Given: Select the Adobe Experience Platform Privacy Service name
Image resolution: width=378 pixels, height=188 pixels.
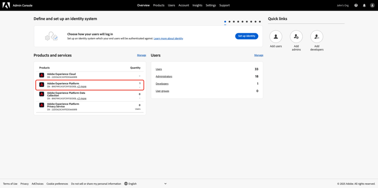Looking at the screenshot, I should [63, 105].
